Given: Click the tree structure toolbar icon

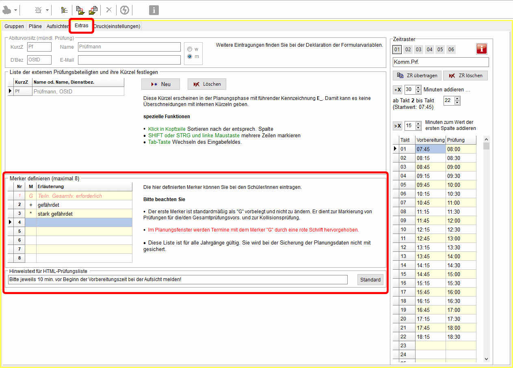Looking at the screenshot, I should [x=64, y=10].
